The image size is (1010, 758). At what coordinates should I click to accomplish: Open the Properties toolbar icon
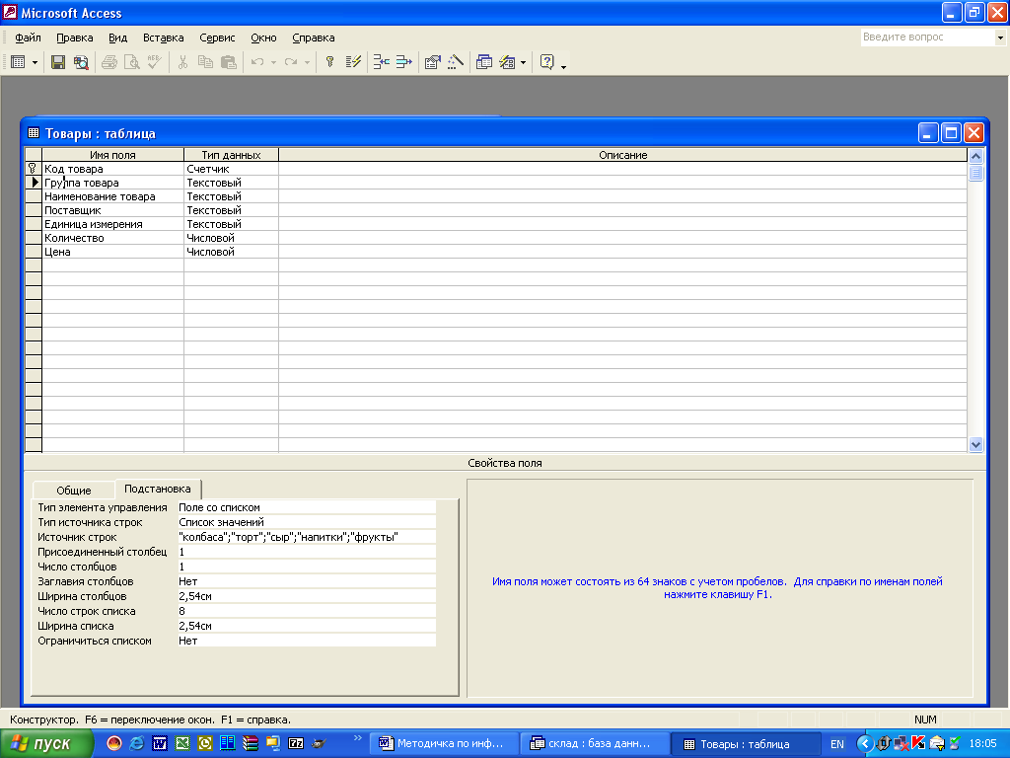[x=433, y=62]
